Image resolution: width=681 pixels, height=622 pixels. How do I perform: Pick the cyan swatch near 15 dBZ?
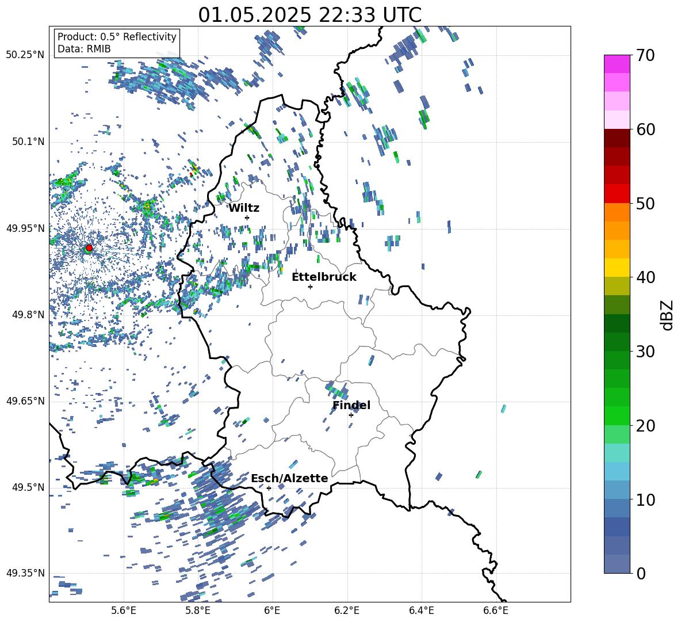617,453
